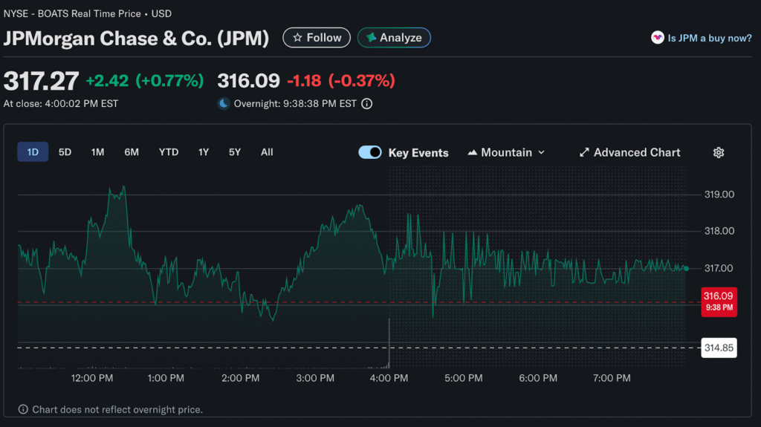Click the 'Is JPM a buy now' logo icon
761x427 pixels.
pyautogui.click(x=657, y=38)
